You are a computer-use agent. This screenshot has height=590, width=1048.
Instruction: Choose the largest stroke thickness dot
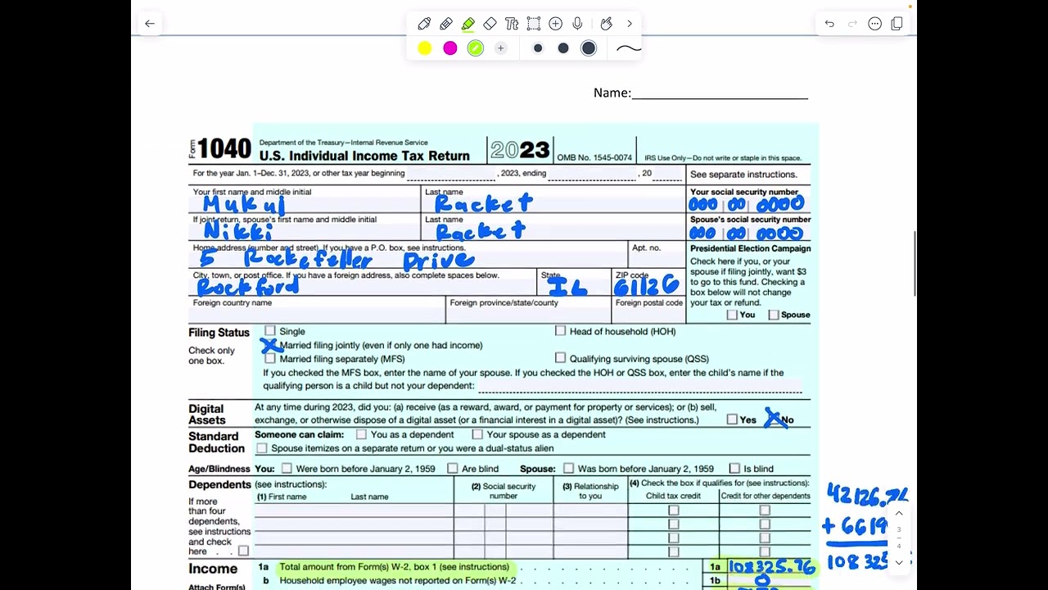[589, 48]
